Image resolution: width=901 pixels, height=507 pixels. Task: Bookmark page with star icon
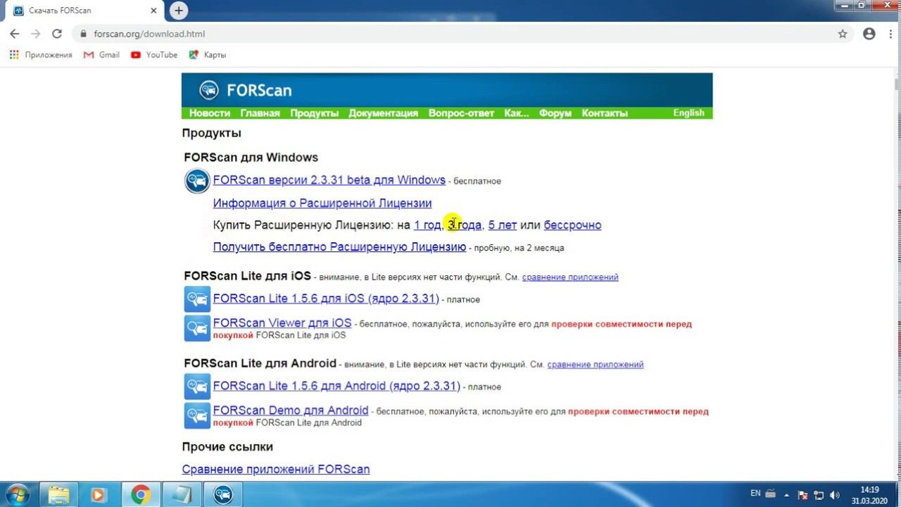coord(843,34)
